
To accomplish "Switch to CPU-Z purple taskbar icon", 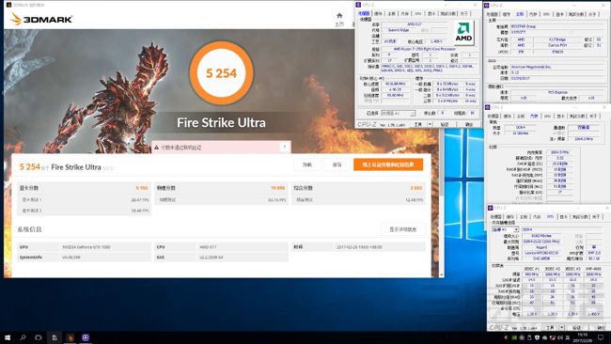I will [x=86, y=337].
